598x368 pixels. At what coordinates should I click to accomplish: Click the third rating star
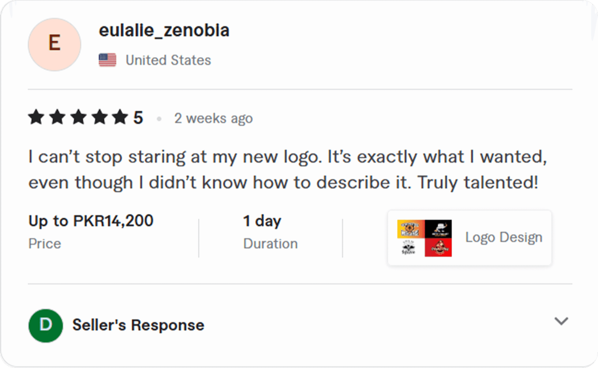pos(78,117)
